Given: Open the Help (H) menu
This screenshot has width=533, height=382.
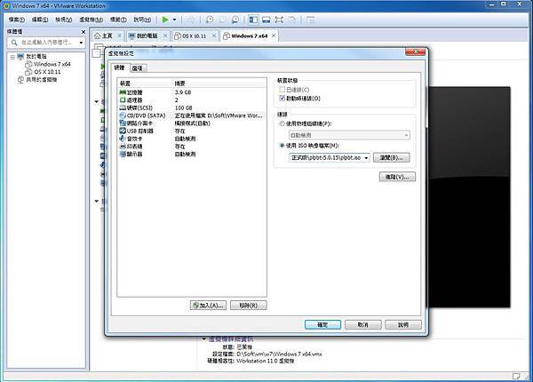Looking at the screenshot, I should pos(142,20).
